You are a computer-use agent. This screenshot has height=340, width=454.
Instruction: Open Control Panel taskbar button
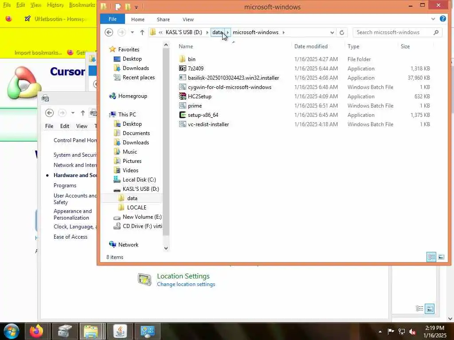point(147,331)
